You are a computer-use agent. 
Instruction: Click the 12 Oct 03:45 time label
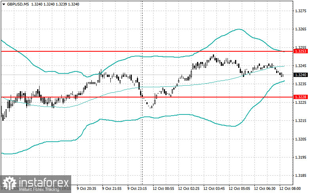(x=214, y=189)
